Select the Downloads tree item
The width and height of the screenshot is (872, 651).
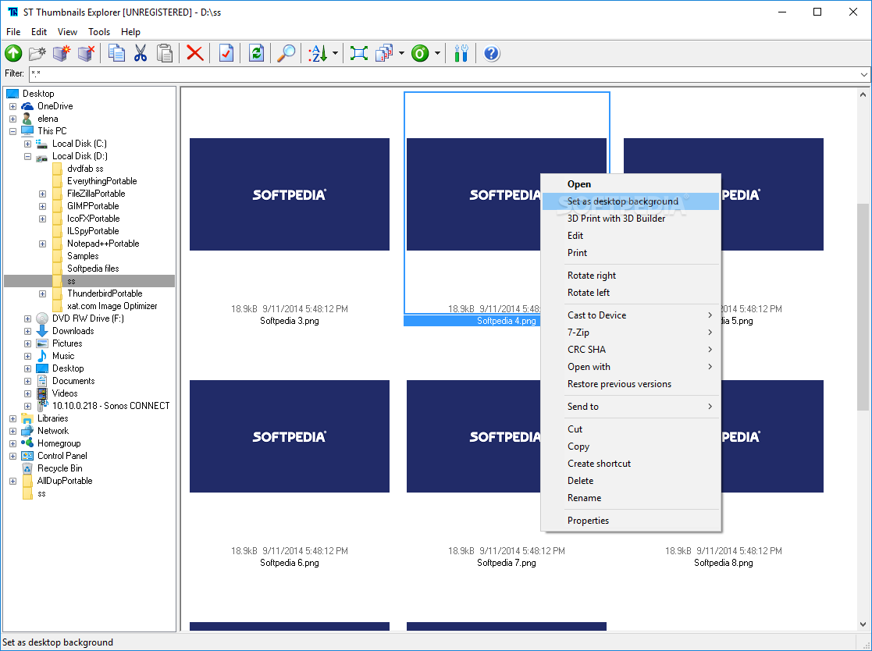(73, 331)
